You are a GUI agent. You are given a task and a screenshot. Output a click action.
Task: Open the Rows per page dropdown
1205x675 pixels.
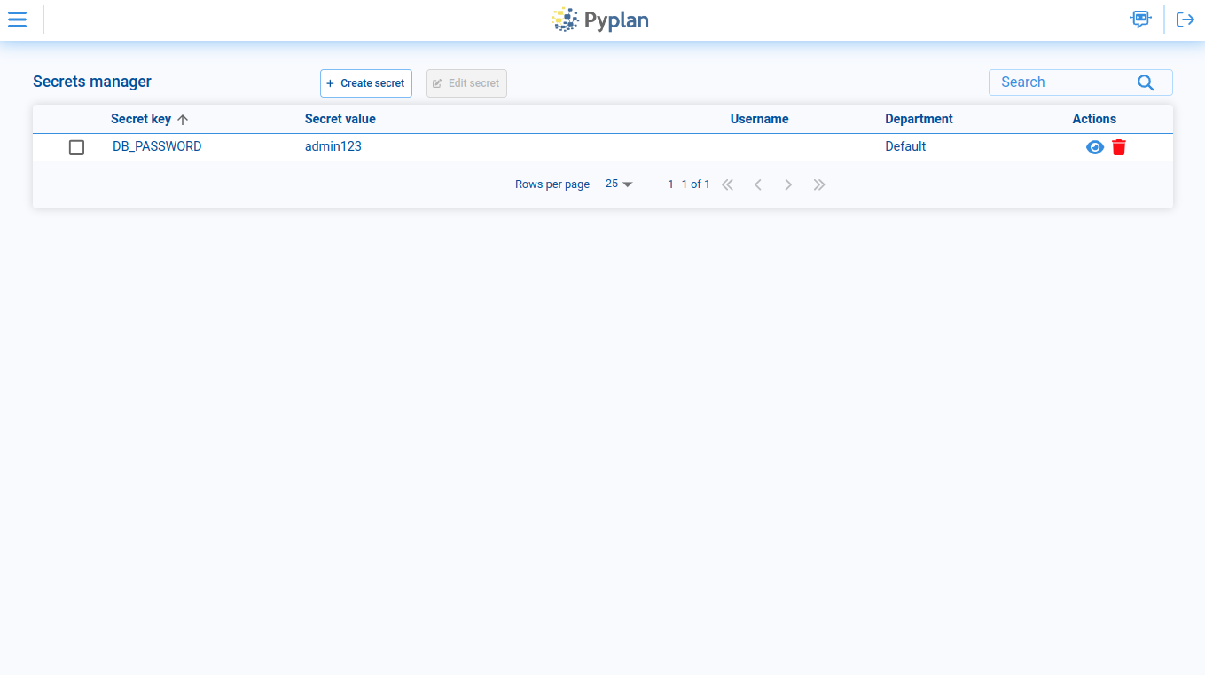[x=618, y=184]
